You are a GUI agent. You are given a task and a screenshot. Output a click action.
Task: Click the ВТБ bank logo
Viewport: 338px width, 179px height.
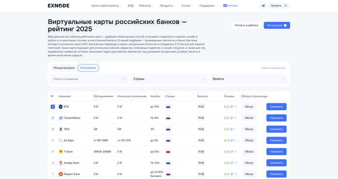60,107
